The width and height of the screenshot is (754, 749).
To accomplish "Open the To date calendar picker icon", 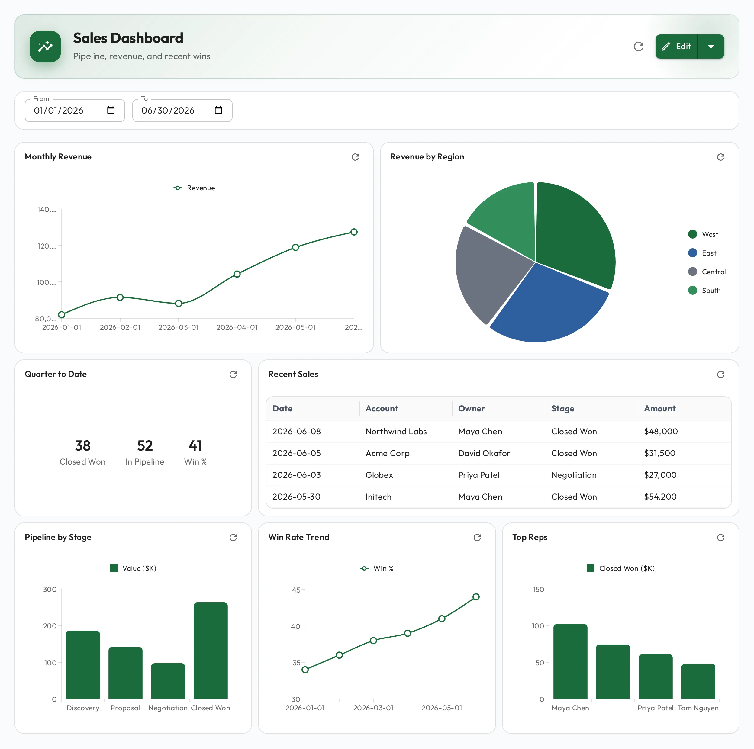I will [x=218, y=110].
